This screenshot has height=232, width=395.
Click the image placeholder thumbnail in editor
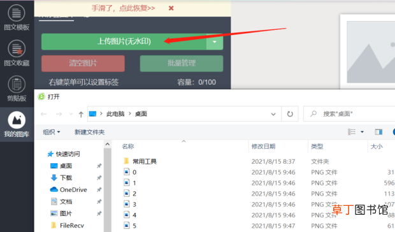[x=371, y=52]
